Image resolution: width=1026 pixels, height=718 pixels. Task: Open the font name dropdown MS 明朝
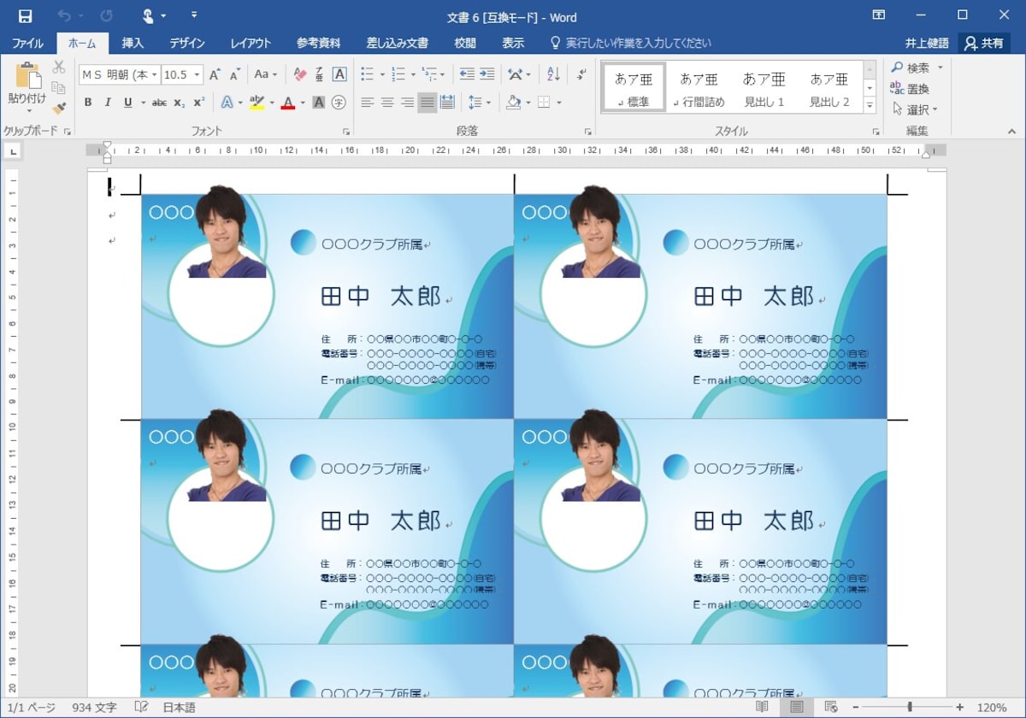155,75
